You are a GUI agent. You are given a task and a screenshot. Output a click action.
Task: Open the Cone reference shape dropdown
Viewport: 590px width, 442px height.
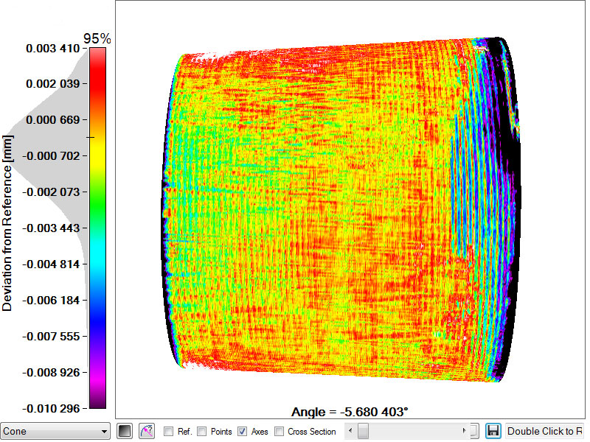[x=105, y=431]
